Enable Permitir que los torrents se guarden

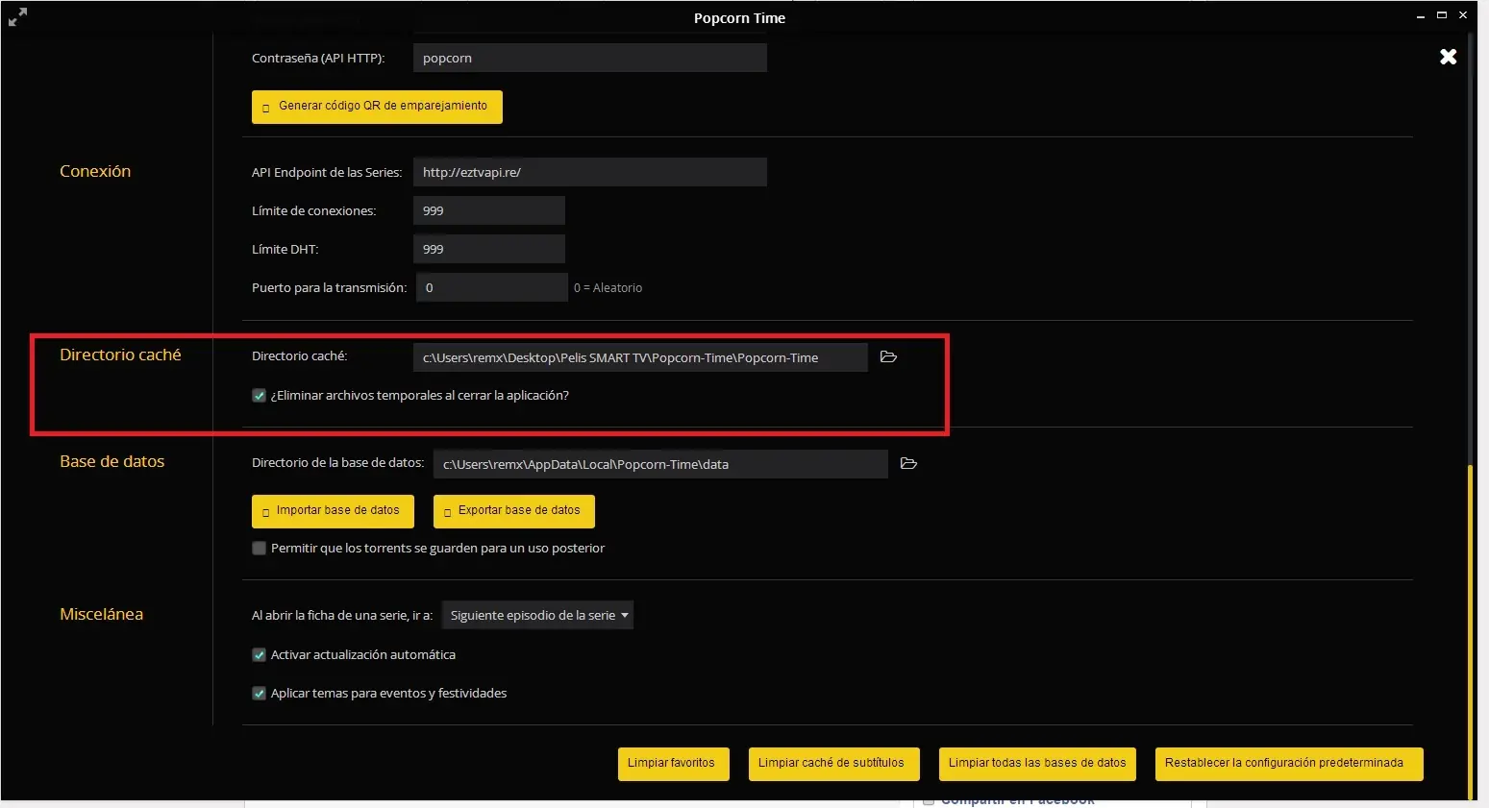click(259, 549)
